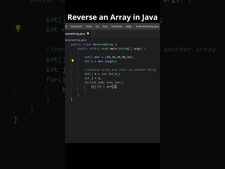Viewport: 225px width, 169px height.
Task: Open the Run menu
Action: (105, 26)
